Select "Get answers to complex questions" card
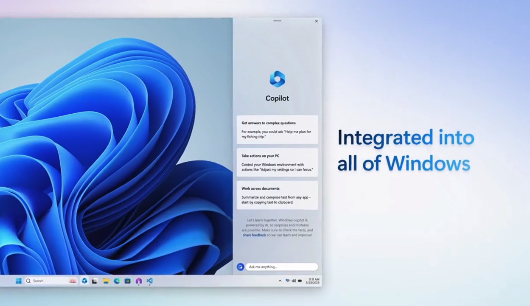Image resolution: width=530 pixels, height=306 pixels. pyautogui.click(x=277, y=129)
